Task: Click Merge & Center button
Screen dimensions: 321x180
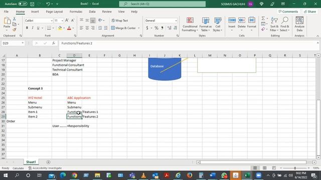Action: 123,28
